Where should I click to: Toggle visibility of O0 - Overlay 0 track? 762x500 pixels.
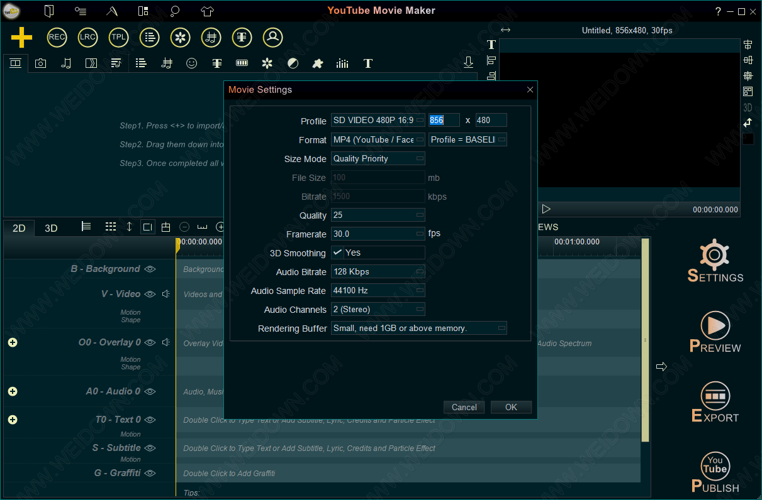(150, 342)
